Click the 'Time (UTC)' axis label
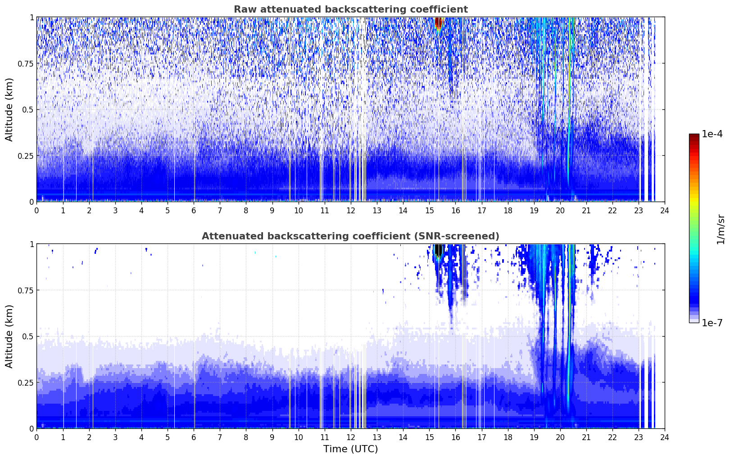The width and height of the screenshot is (730, 459). pyautogui.click(x=350, y=449)
